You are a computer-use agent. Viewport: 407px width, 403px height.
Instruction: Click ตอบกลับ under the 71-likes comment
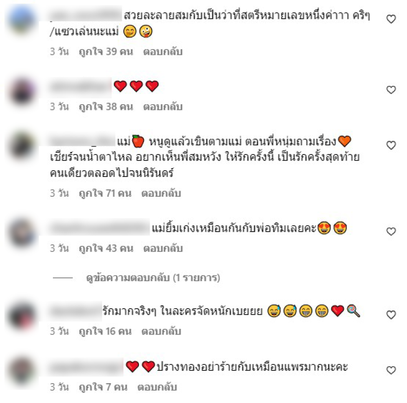tap(161, 193)
